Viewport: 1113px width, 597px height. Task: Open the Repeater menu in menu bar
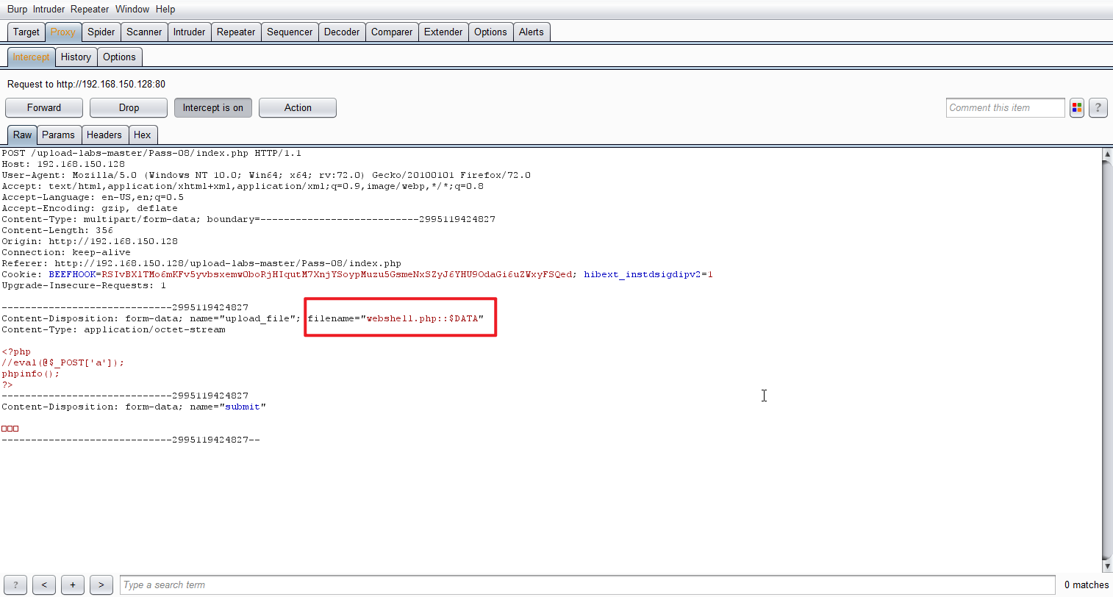pos(90,9)
